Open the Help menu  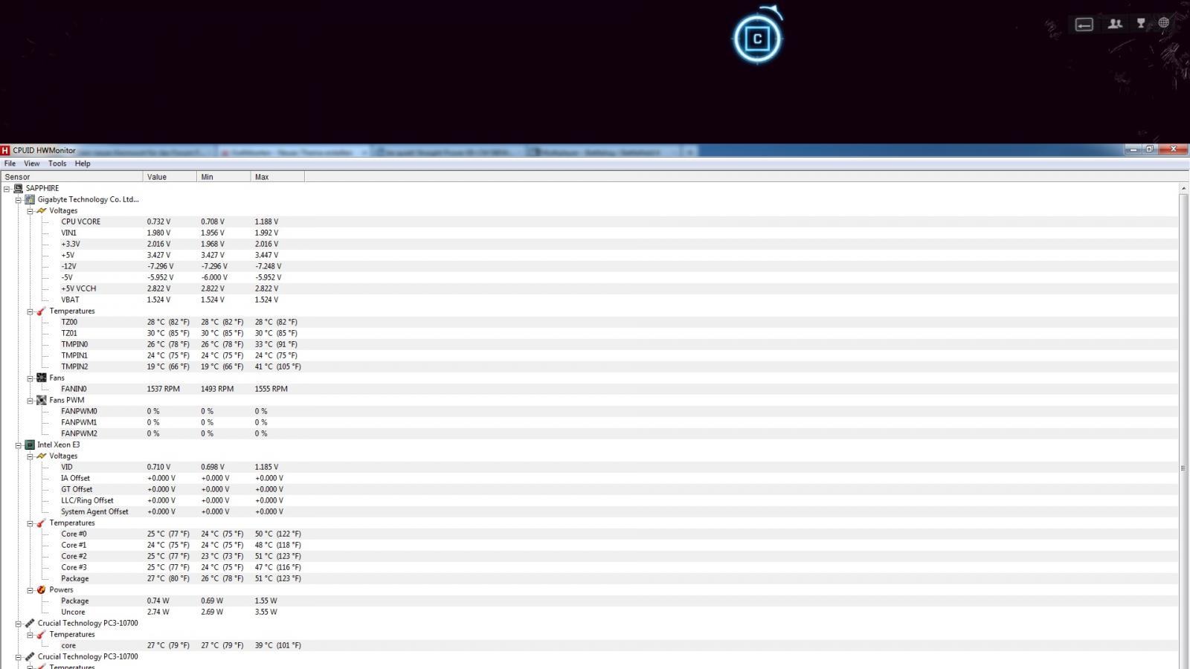coord(83,164)
